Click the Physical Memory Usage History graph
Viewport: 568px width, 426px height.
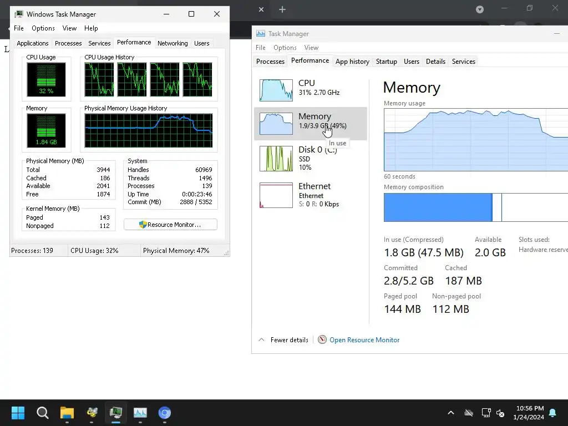coord(149,130)
